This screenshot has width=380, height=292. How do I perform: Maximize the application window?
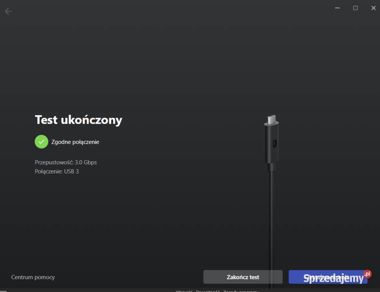355,8
